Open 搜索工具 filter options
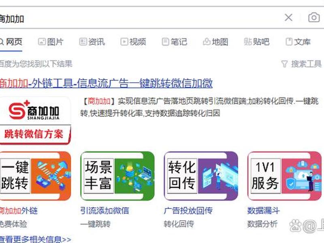 pos(301,64)
